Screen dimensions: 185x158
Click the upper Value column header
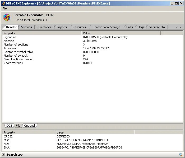(x=121, y=33)
